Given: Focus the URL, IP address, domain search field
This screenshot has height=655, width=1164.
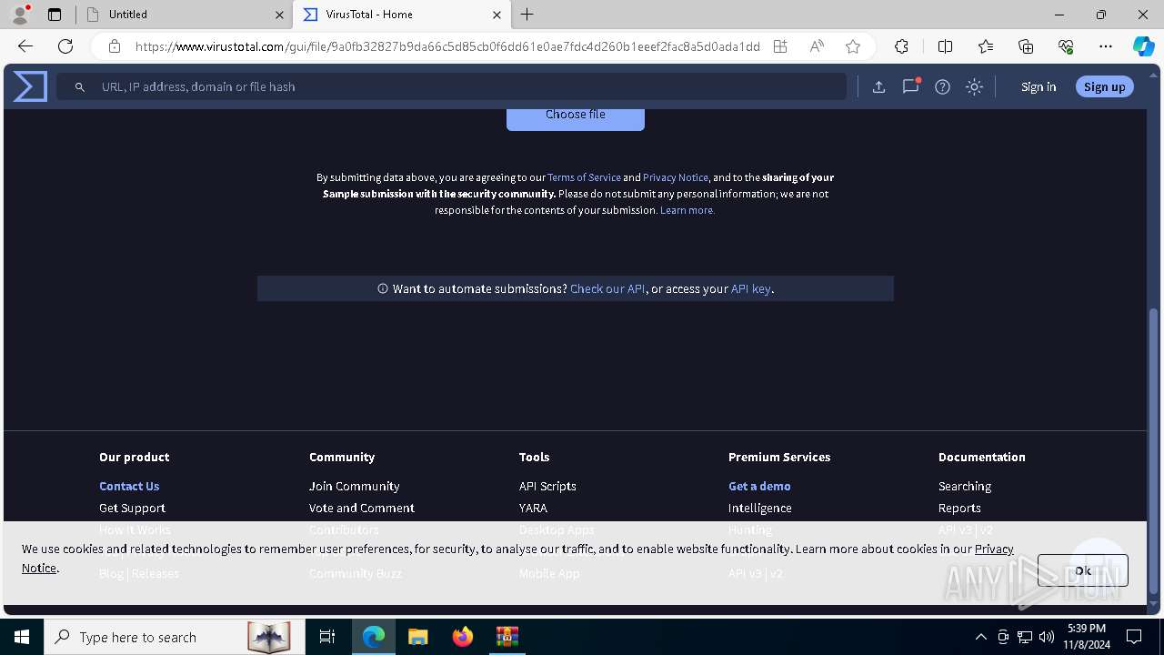Looking at the screenshot, I should coord(452,86).
